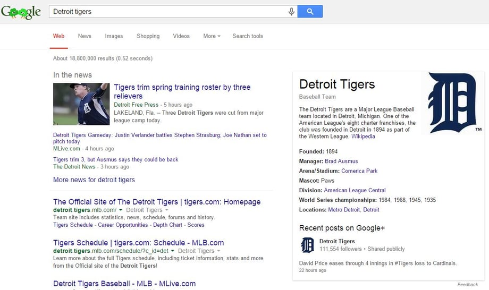Open the Wikipedia link in knowledge panel
This screenshot has height=290, width=489.
pyautogui.click(x=363, y=137)
